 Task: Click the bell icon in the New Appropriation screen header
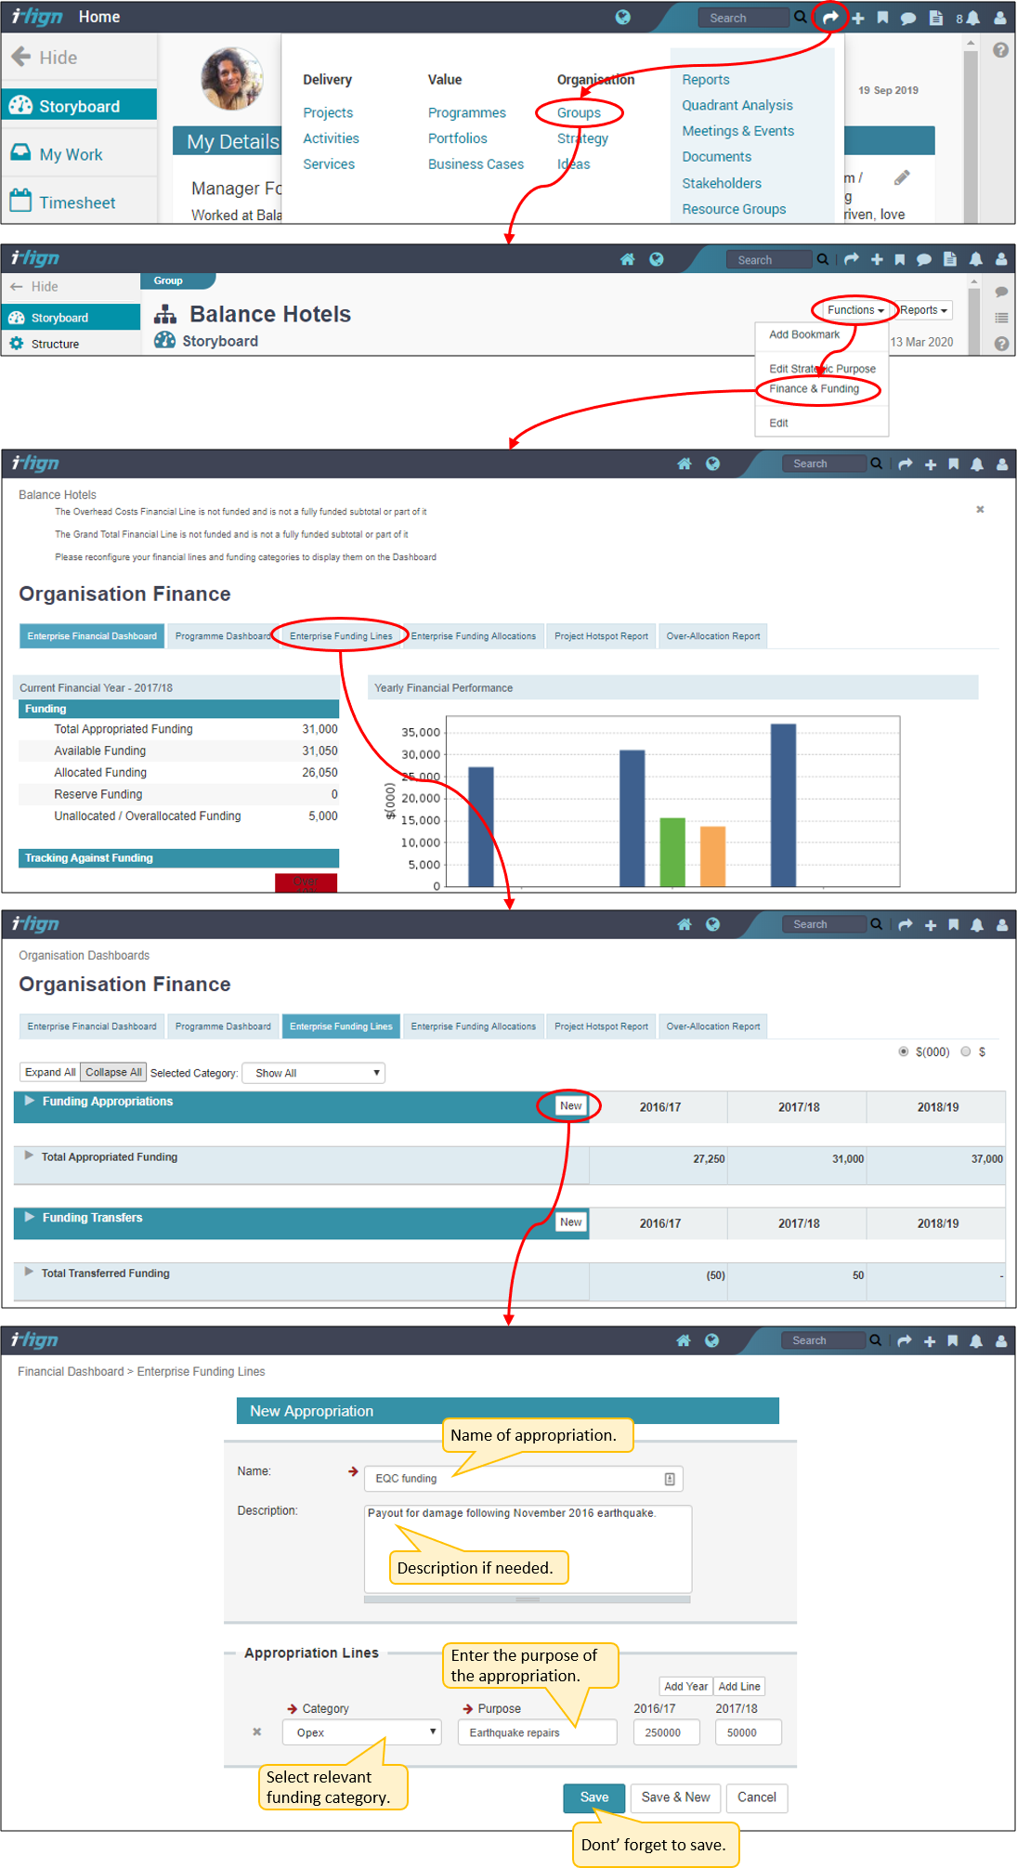point(976,1340)
